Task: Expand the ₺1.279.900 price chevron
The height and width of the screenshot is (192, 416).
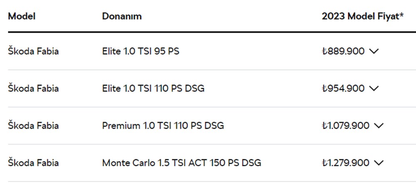Action: [x=379, y=163]
